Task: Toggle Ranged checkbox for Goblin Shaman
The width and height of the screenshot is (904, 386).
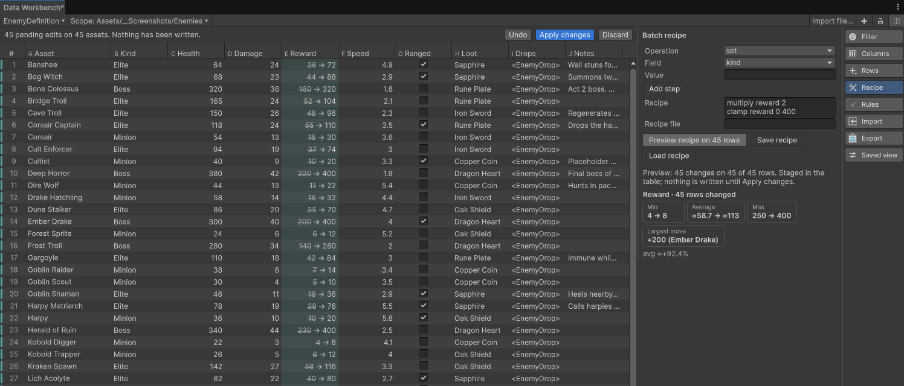Action: pyautogui.click(x=424, y=293)
